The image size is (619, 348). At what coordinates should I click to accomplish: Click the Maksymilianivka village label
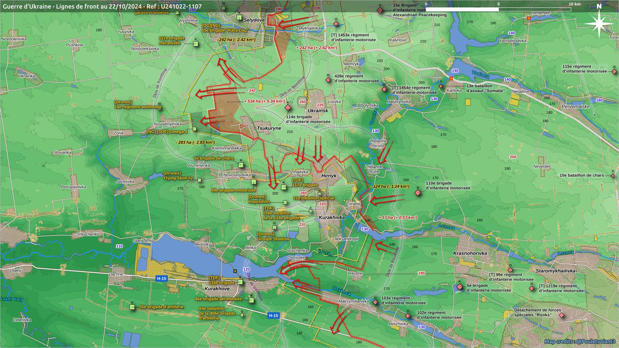point(353,302)
